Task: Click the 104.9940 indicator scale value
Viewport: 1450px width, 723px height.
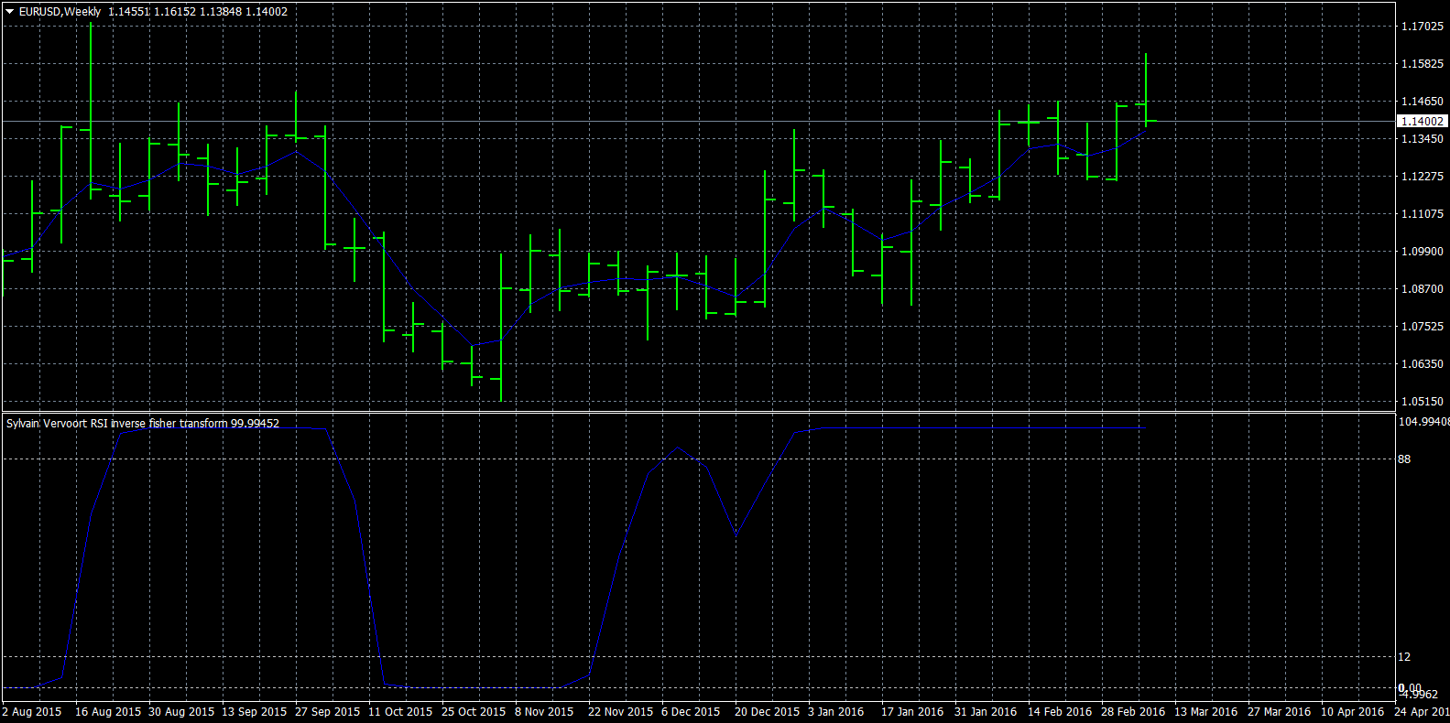Action: (1423, 422)
